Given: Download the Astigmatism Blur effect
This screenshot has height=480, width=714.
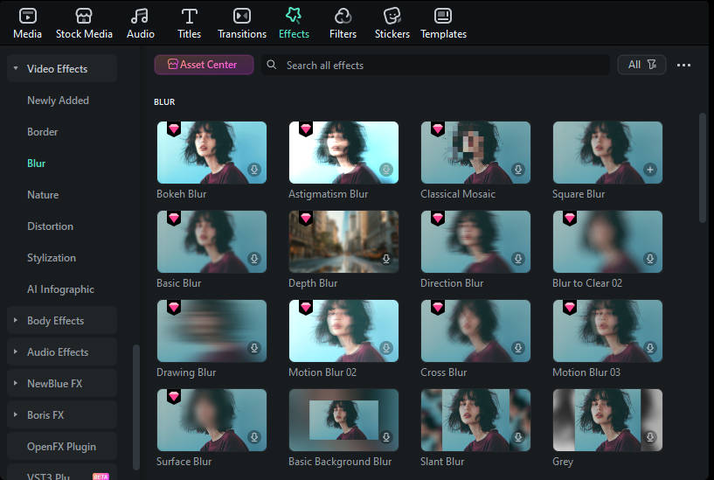Looking at the screenshot, I should 386,170.
